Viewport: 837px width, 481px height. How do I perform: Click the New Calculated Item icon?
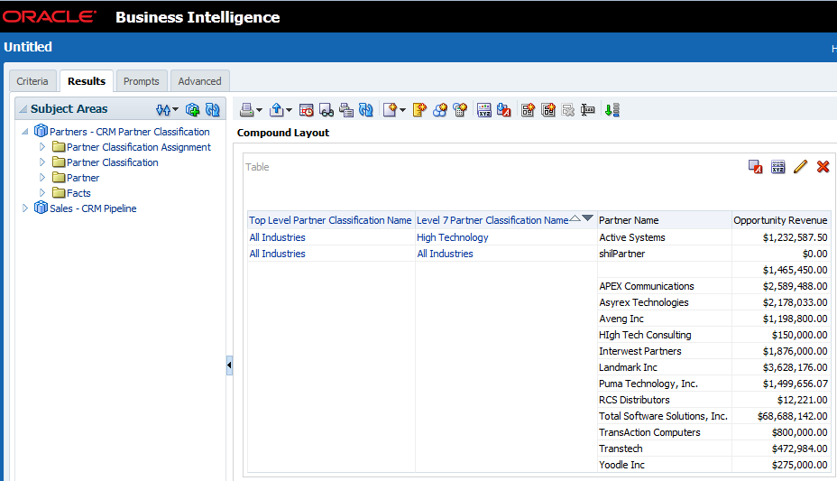click(440, 110)
